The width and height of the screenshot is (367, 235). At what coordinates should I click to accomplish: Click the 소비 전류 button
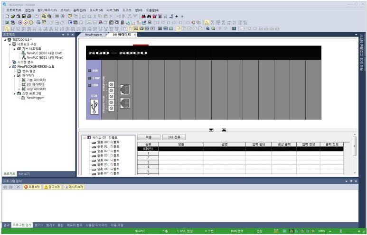(x=174, y=137)
